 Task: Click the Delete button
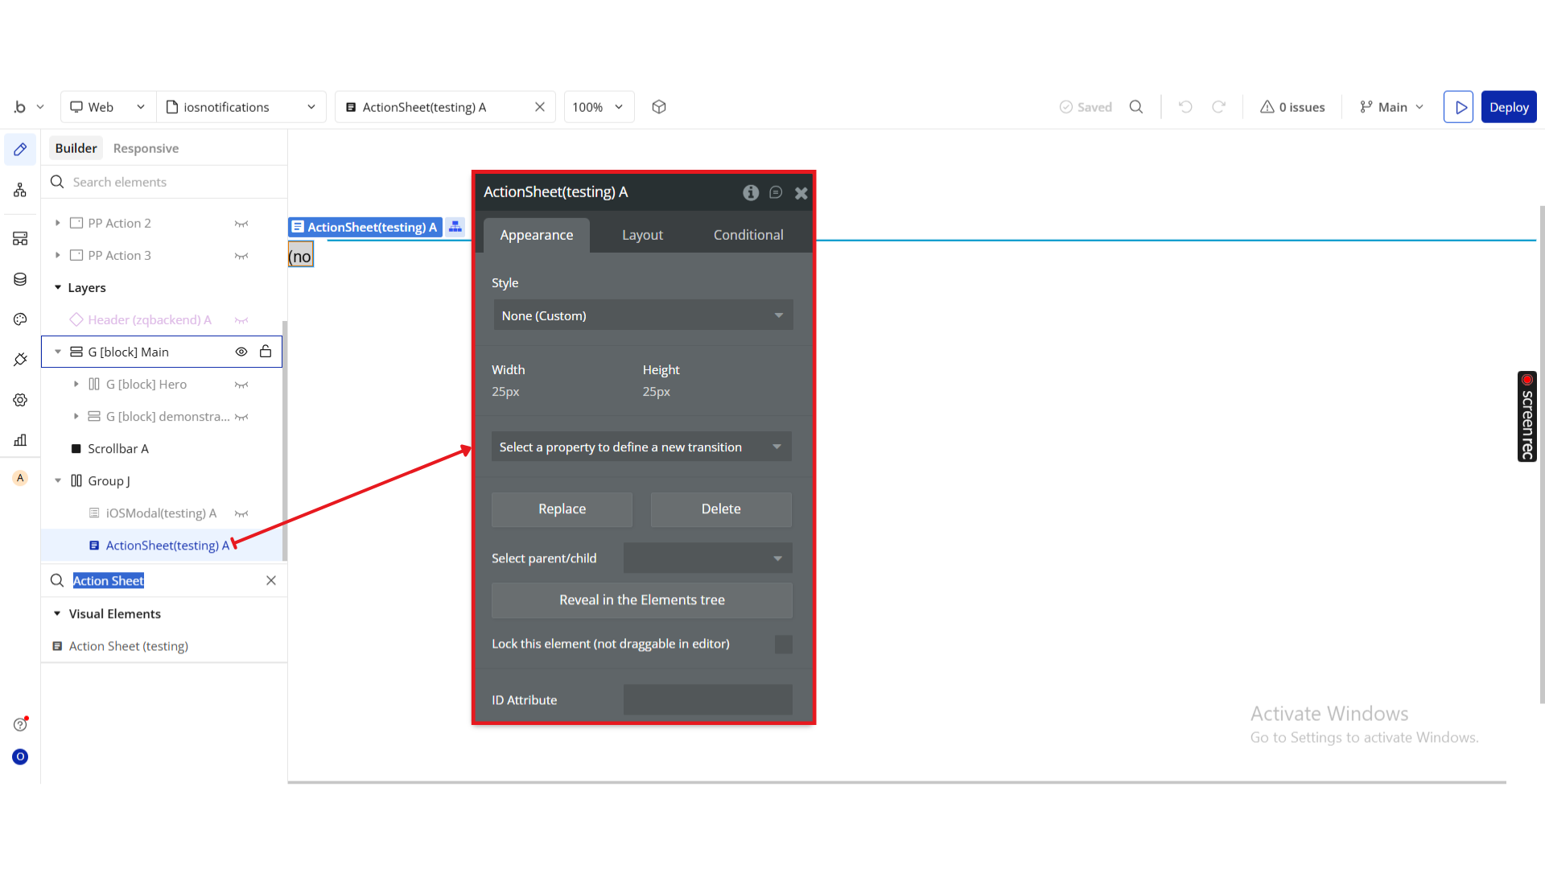click(720, 509)
